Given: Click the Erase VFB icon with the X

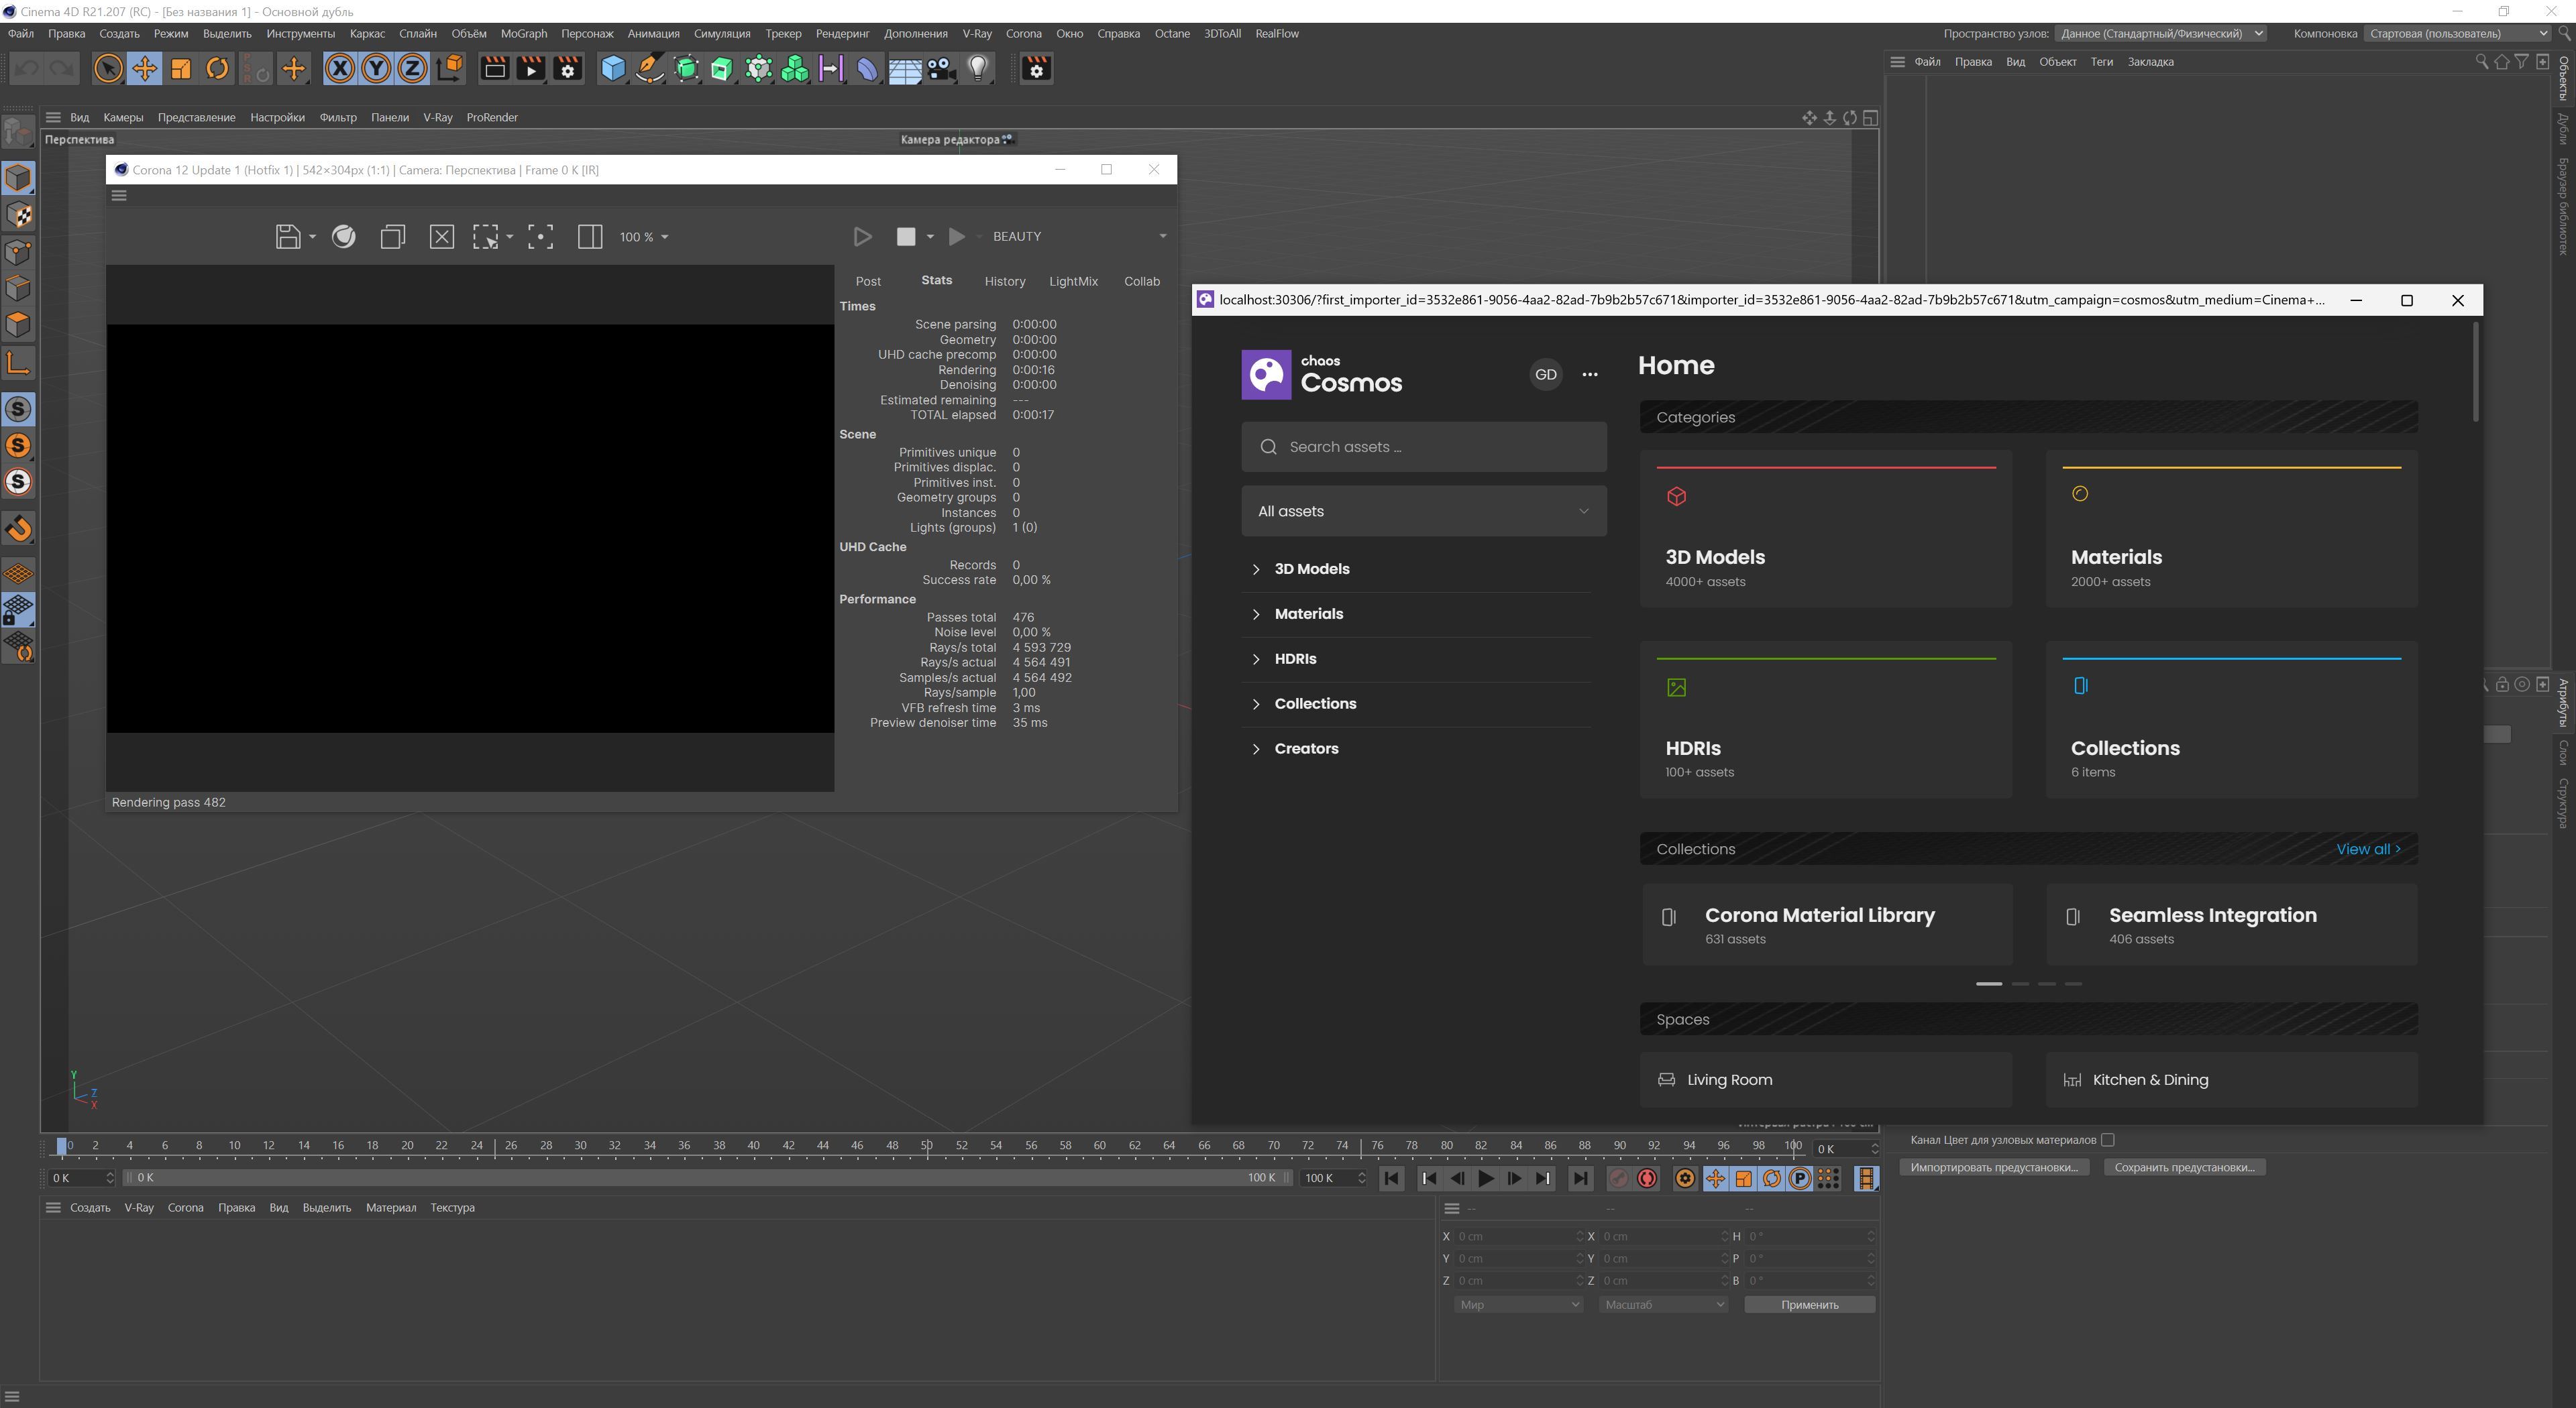Looking at the screenshot, I should point(441,237).
